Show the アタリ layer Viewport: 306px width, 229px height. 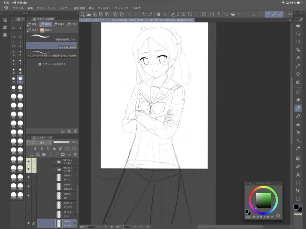click(x=28, y=214)
